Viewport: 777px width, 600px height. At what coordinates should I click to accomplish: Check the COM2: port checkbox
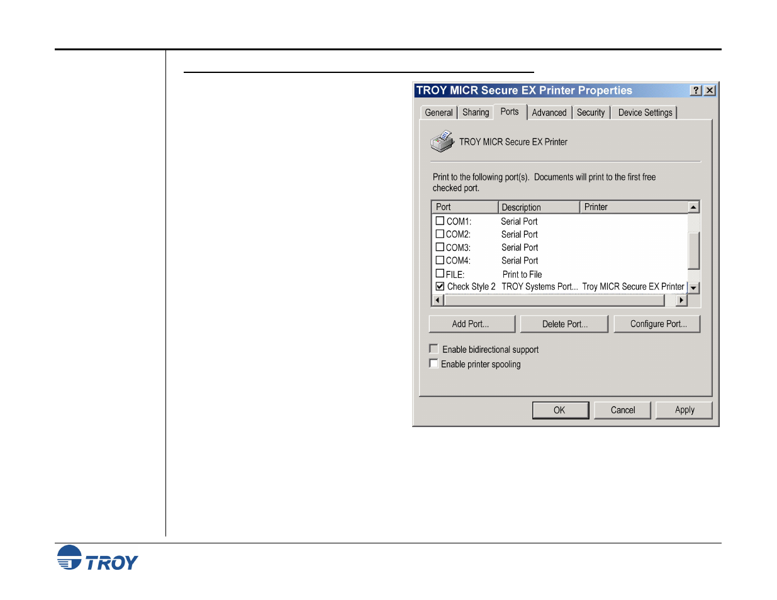point(440,234)
